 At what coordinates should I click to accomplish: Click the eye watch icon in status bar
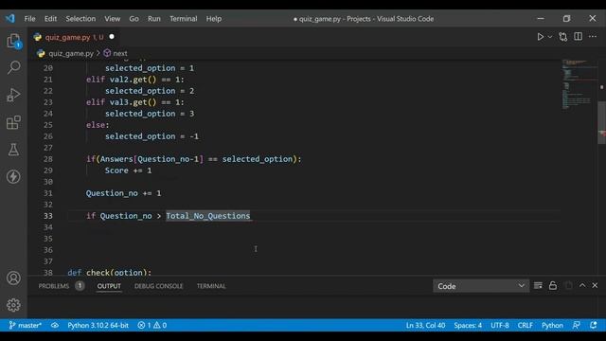55,325
